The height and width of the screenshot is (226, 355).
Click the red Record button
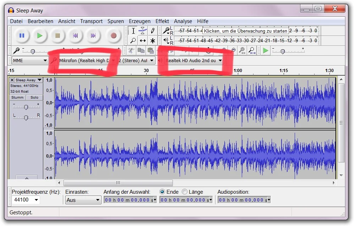(113, 35)
